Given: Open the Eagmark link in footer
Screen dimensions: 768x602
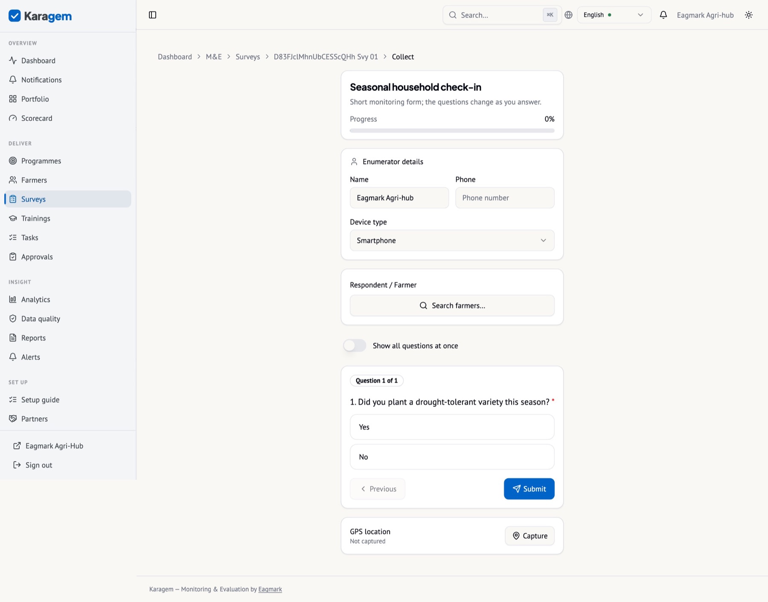Looking at the screenshot, I should (x=270, y=589).
